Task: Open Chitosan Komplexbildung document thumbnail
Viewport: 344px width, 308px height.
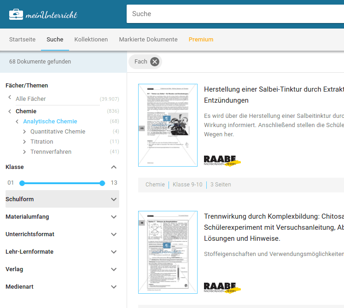Action: [168, 252]
